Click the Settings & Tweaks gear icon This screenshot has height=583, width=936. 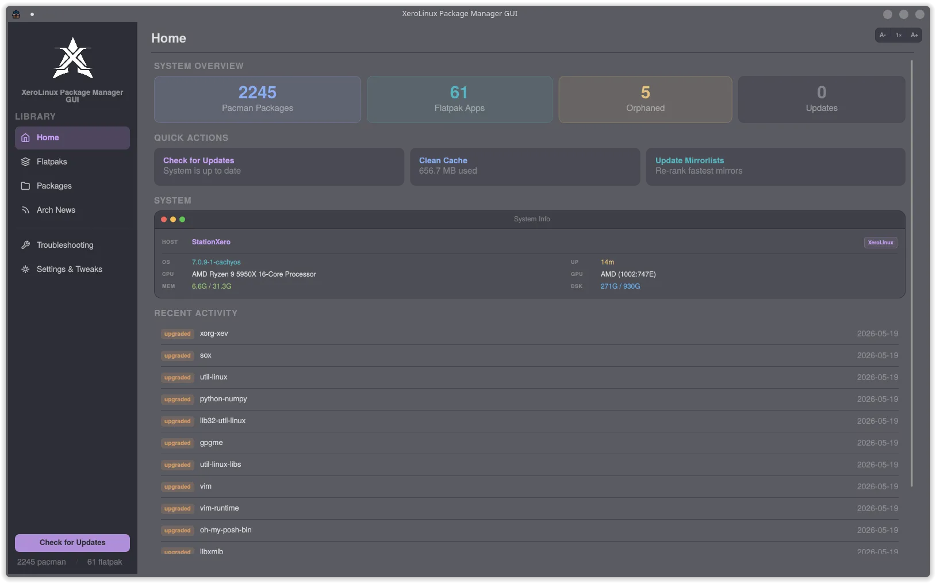pyautogui.click(x=25, y=270)
